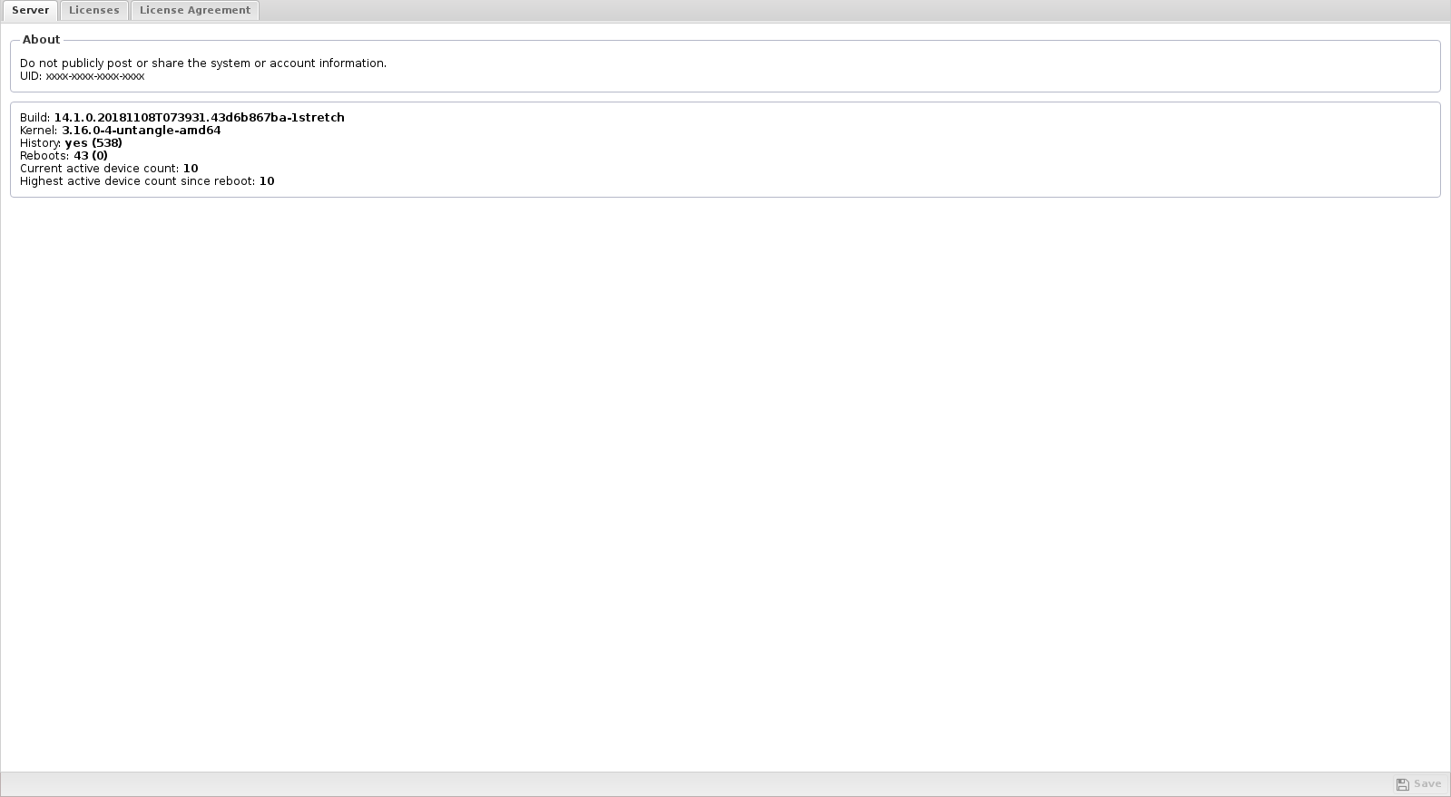The height and width of the screenshot is (797, 1451).
Task: Click the 'Build:' label
Action: coord(35,118)
